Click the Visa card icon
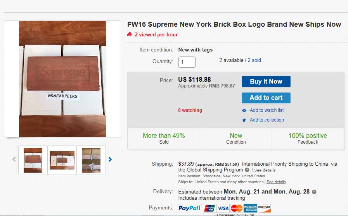The width and height of the screenshot is (348, 216). [223, 208]
